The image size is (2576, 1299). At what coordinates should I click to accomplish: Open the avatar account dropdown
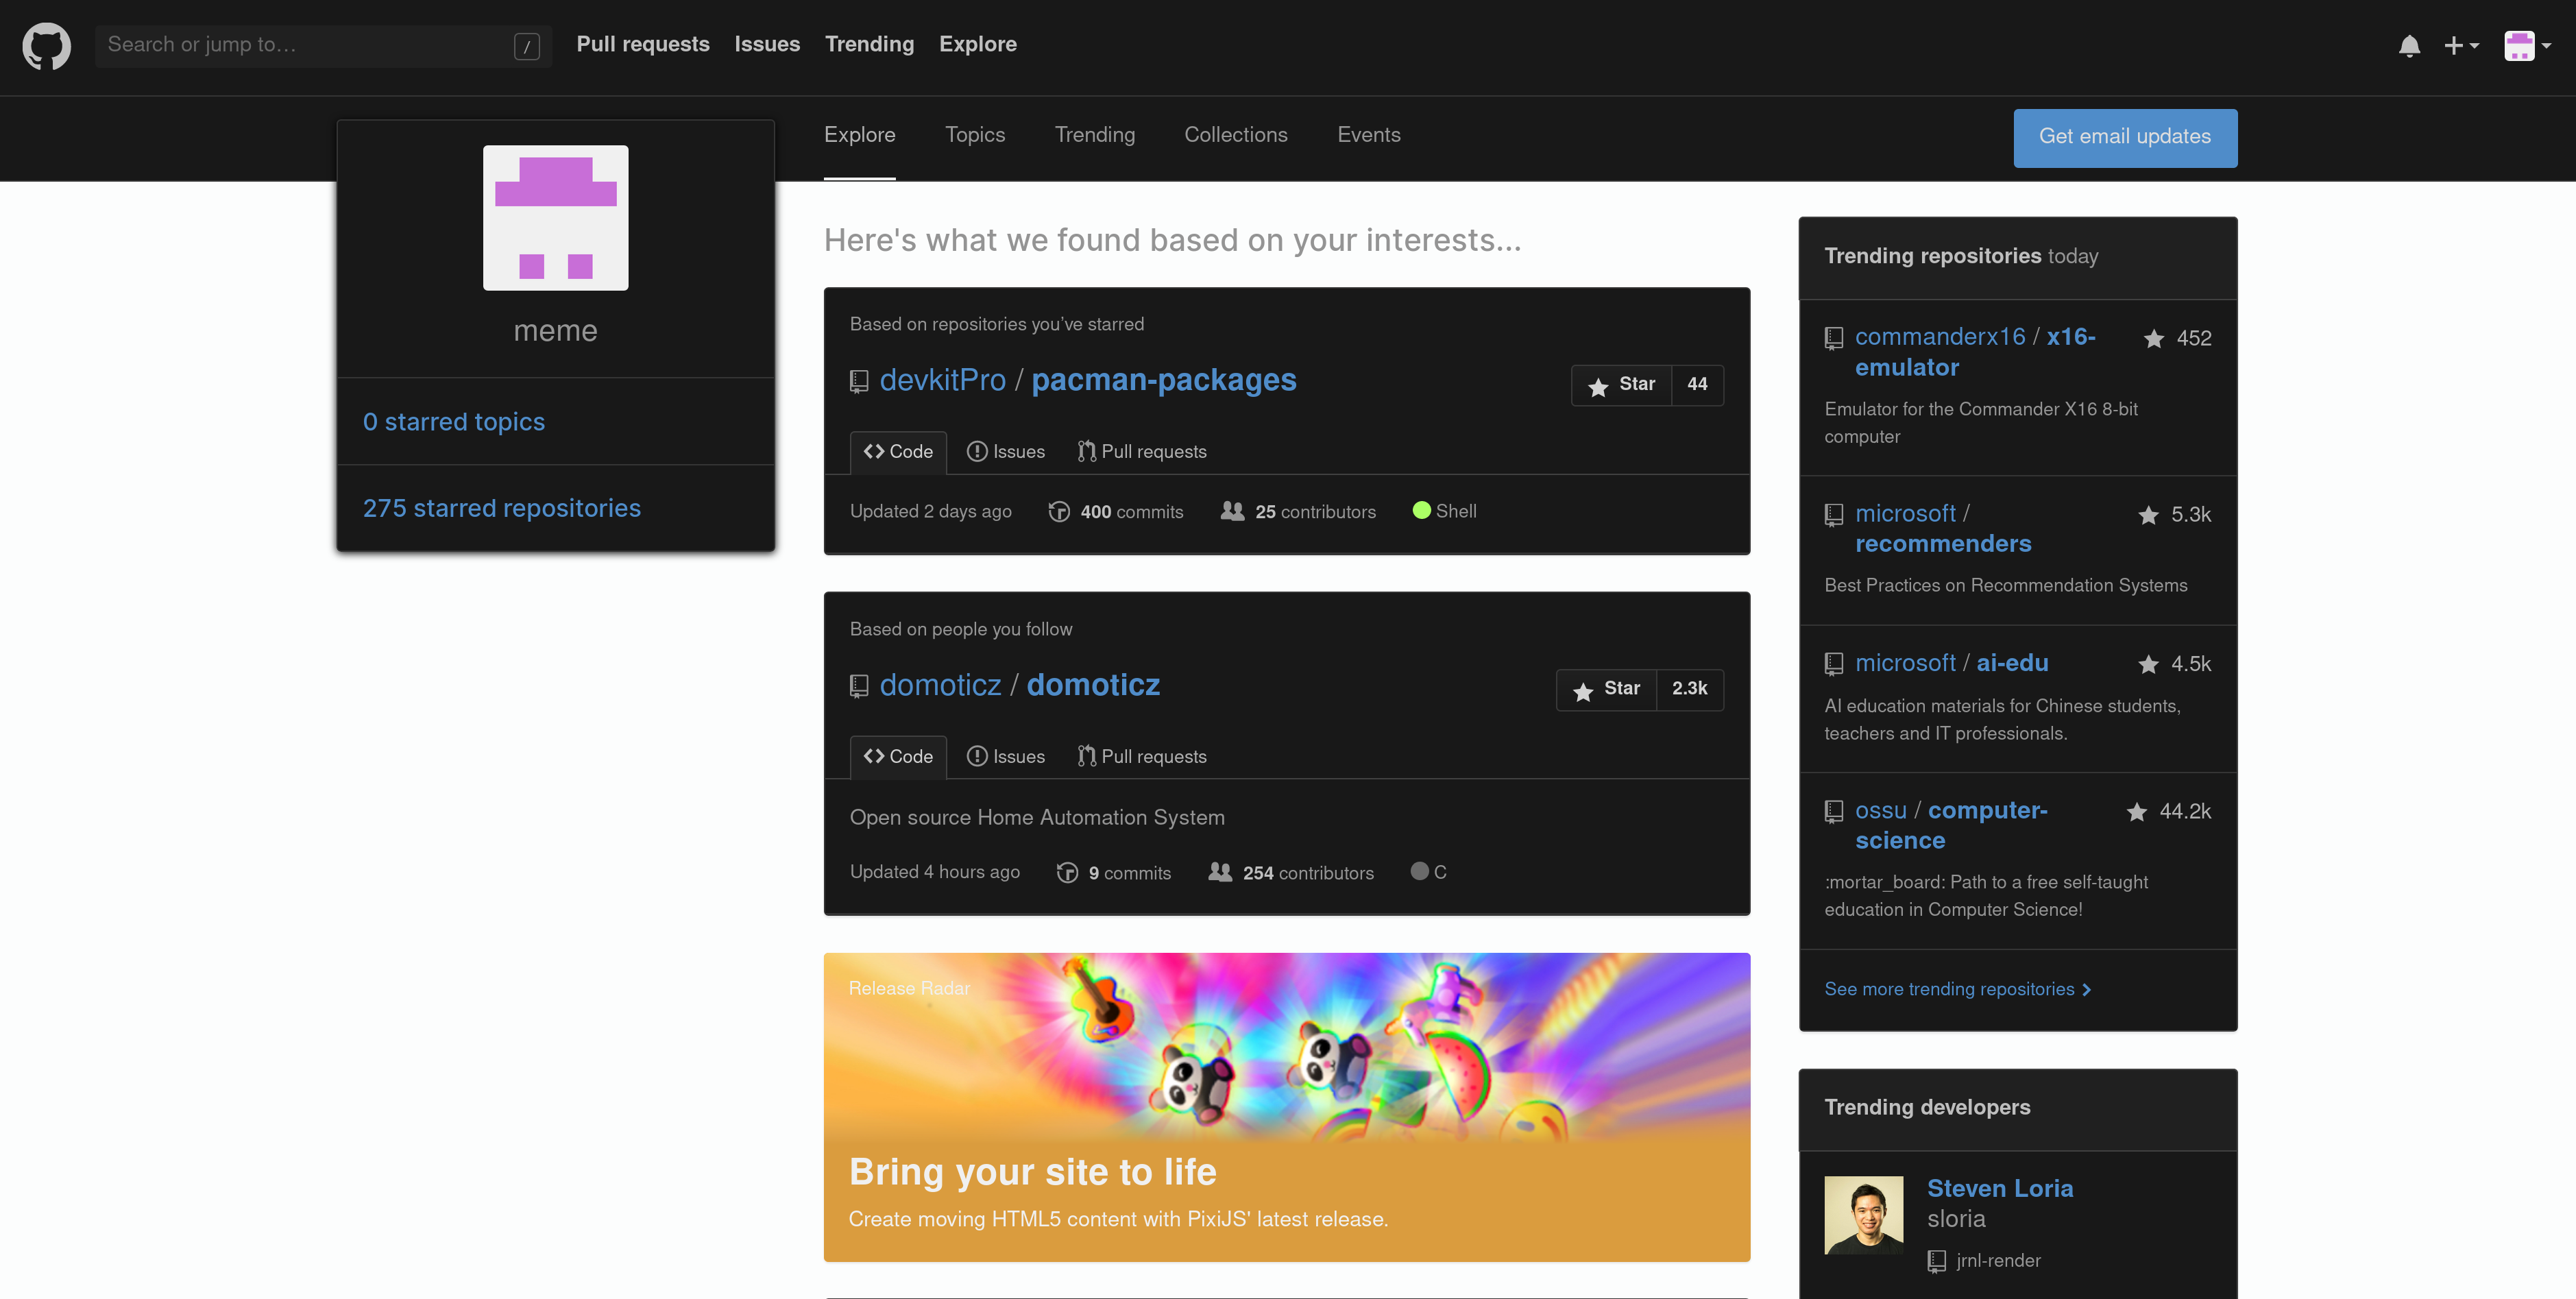point(2527,45)
